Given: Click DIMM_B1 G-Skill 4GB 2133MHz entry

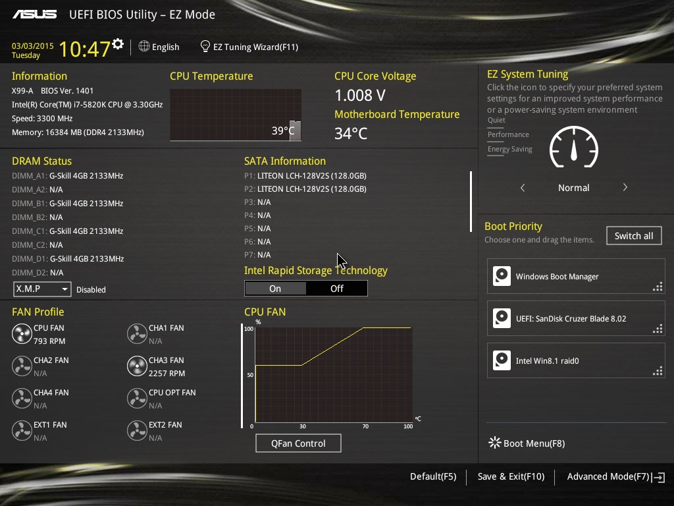Looking at the screenshot, I should (x=68, y=203).
